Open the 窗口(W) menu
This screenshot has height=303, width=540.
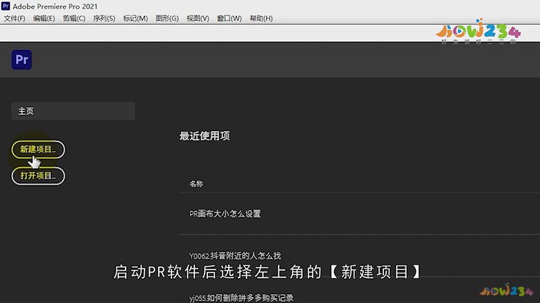tap(230, 18)
